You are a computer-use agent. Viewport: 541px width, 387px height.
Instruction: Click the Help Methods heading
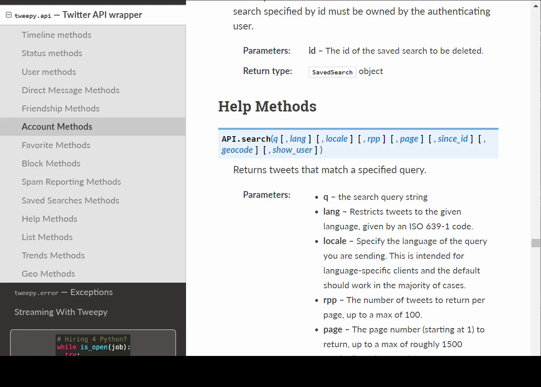[268, 107]
